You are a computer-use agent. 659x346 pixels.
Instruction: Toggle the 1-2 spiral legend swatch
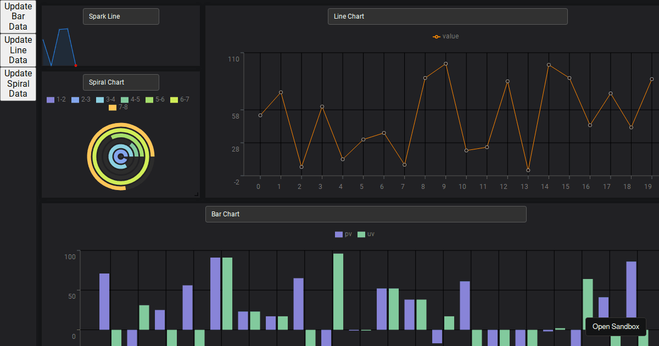point(51,100)
